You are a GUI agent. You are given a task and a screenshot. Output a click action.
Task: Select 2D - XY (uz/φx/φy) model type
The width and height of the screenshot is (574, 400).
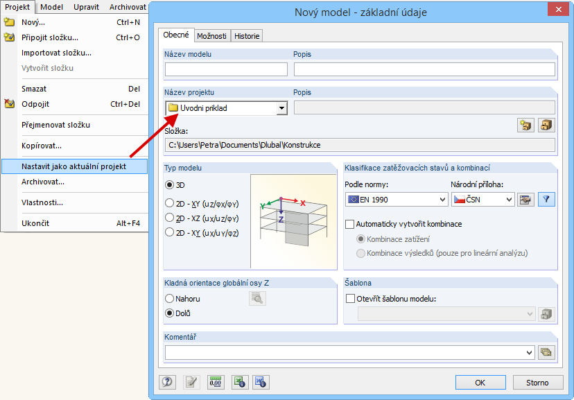coord(169,202)
